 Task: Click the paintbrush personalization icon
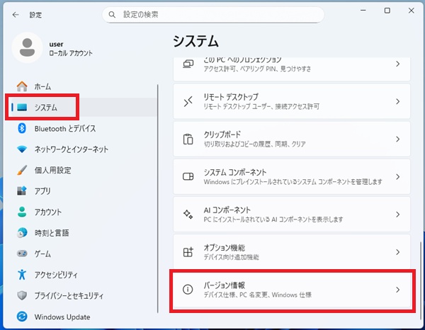[x=22, y=170]
